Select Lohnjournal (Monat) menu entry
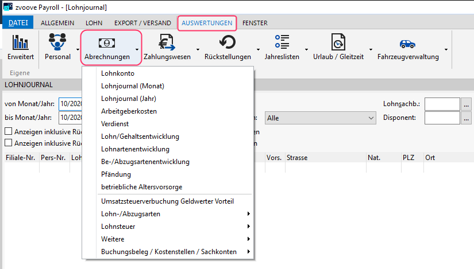This screenshot has height=269, width=474. [x=133, y=86]
